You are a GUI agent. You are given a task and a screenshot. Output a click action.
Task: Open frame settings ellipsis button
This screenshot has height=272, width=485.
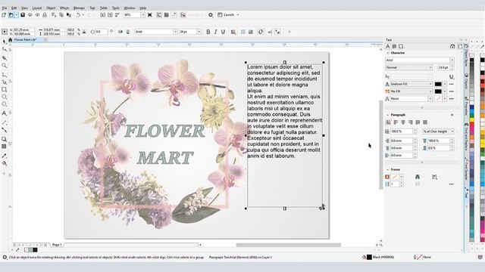pos(452,184)
